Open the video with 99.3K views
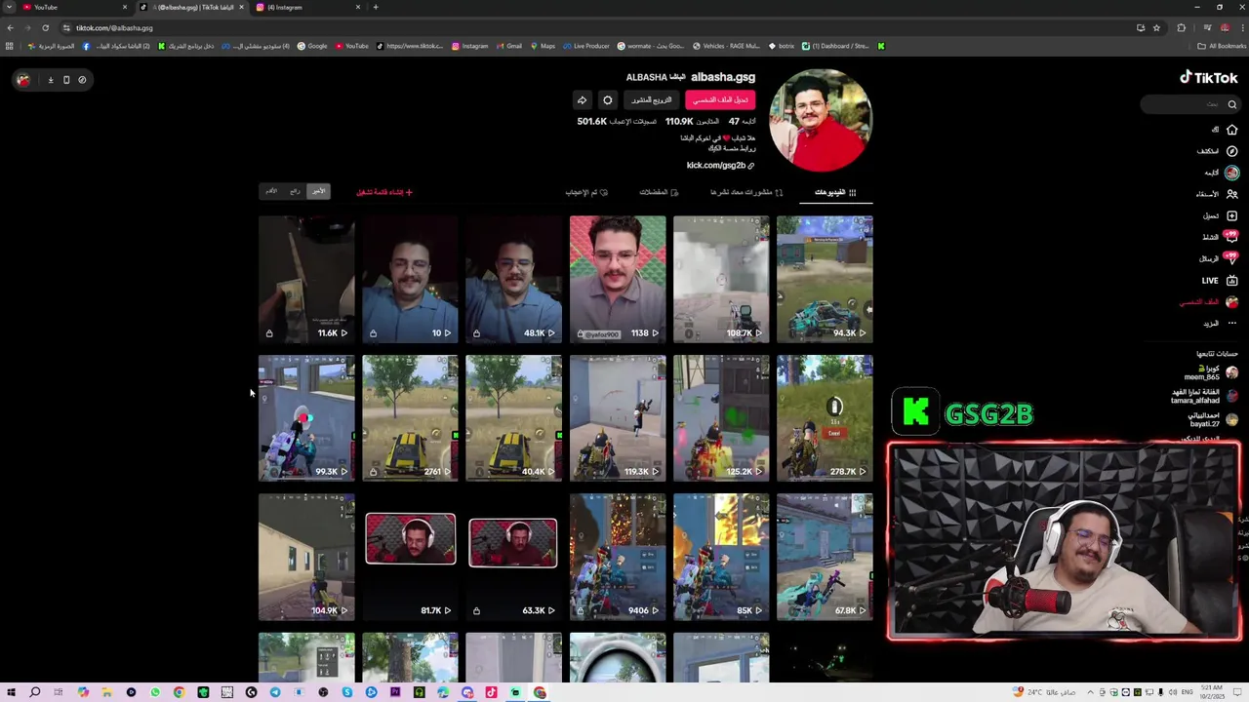1249x702 pixels. tap(306, 418)
